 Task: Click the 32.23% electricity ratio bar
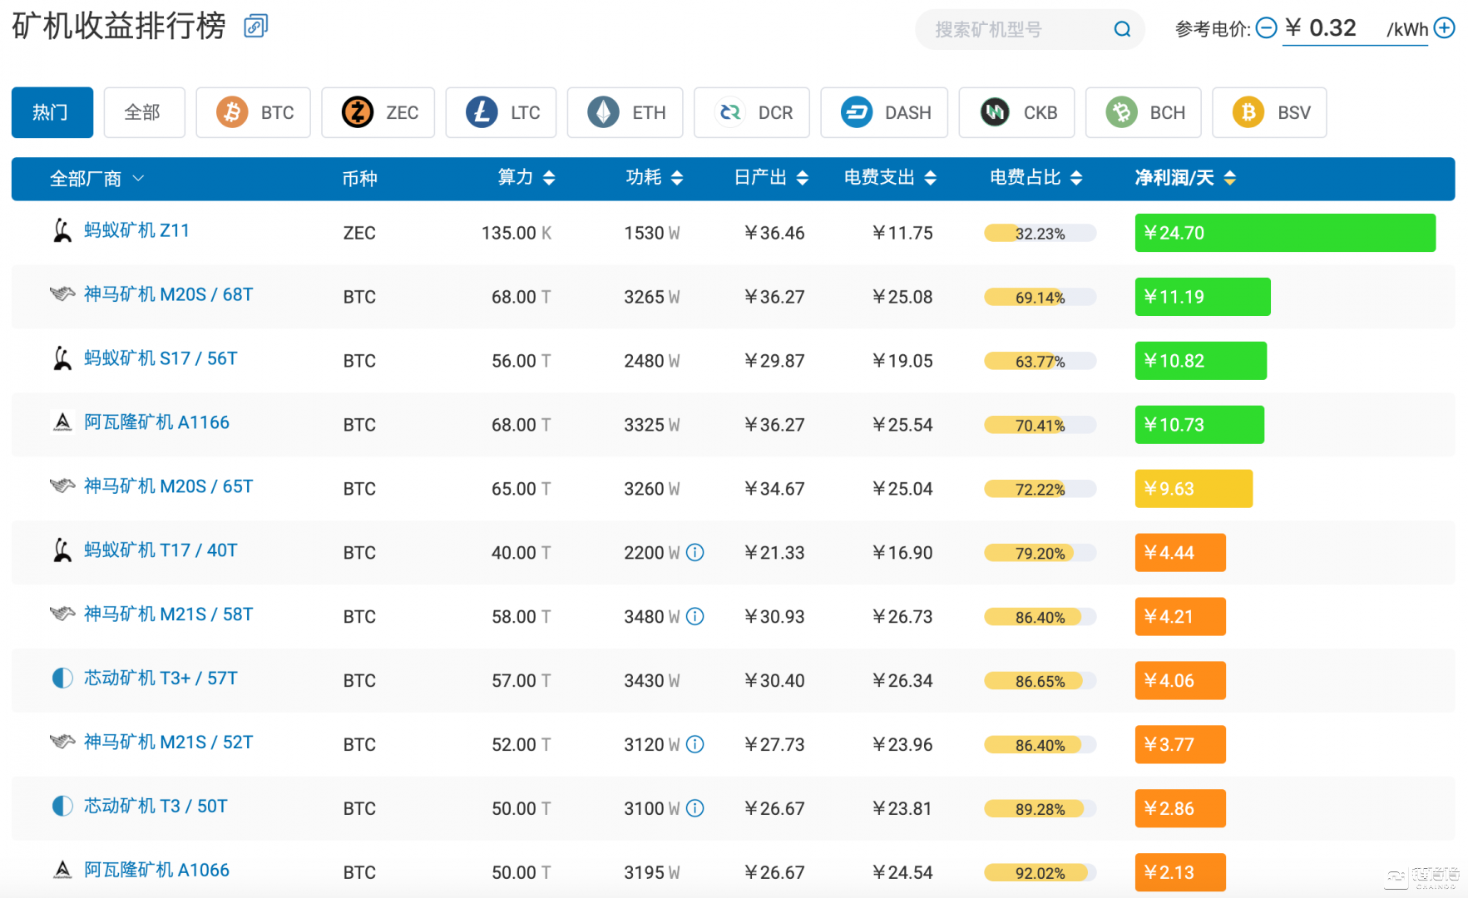point(1040,234)
